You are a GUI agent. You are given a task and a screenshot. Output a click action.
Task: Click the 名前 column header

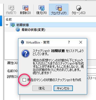pos(9,20)
